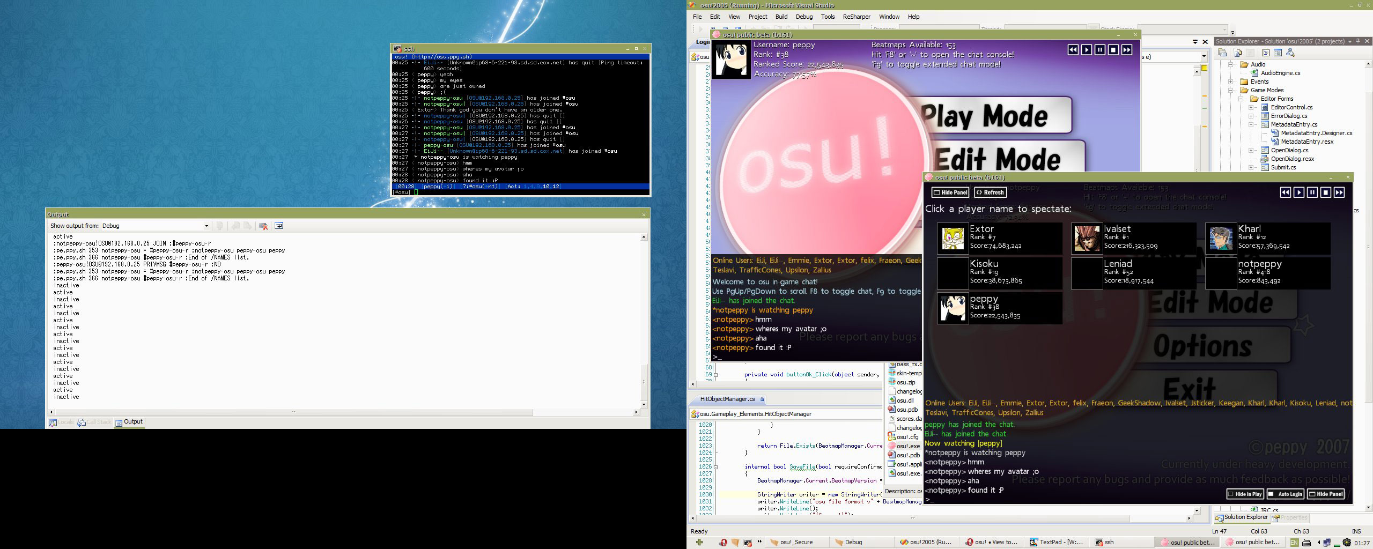The width and height of the screenshot is (1373, 549).
Task: Click Output window horizontal scrollbar
Action: (x=343, y=412)
